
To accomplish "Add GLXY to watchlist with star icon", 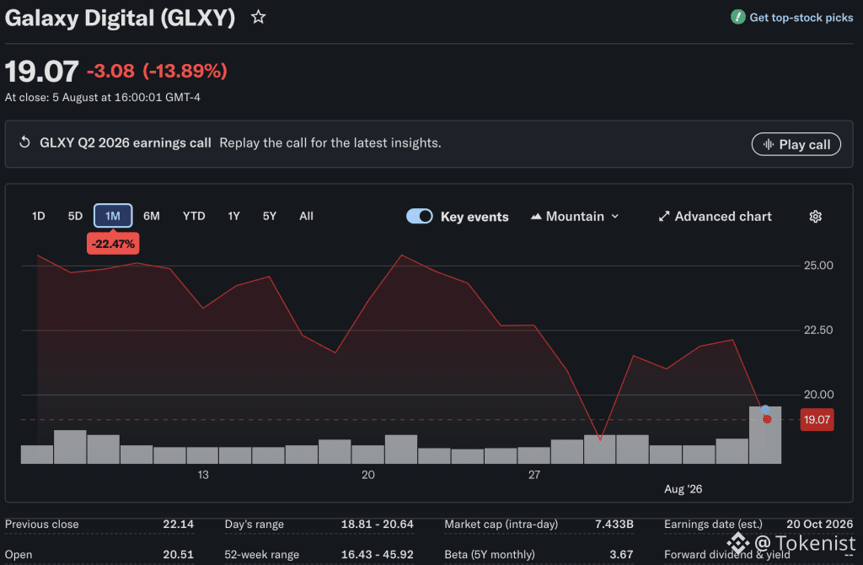I will coord(258,18).
